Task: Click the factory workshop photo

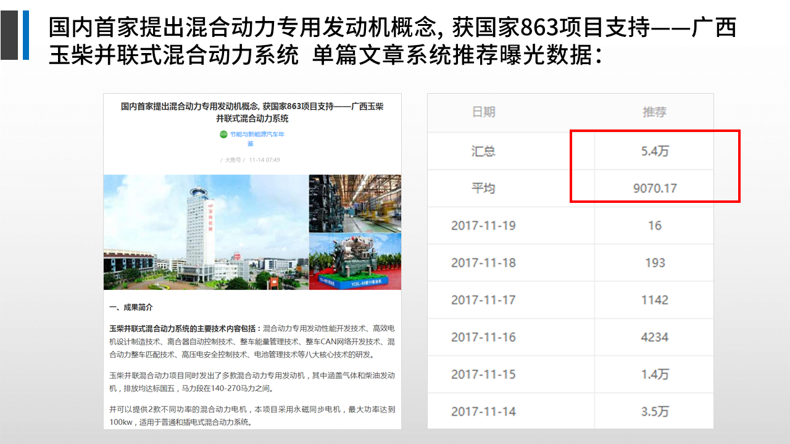Action: (x=355, y=203)
